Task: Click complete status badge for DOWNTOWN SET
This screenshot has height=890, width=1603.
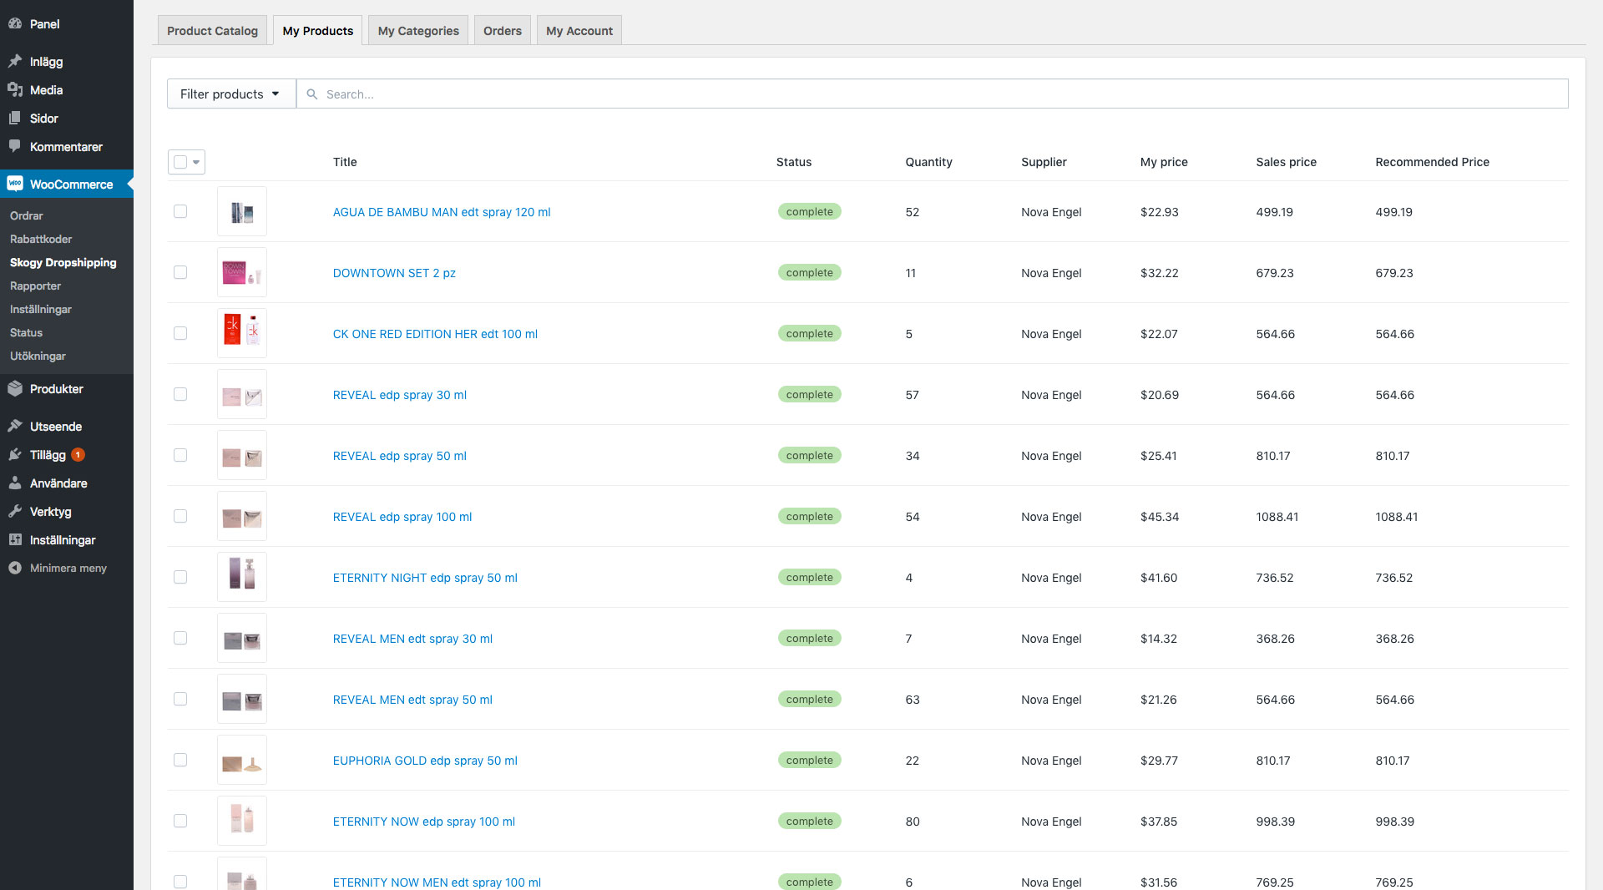Action: [809, 272]
